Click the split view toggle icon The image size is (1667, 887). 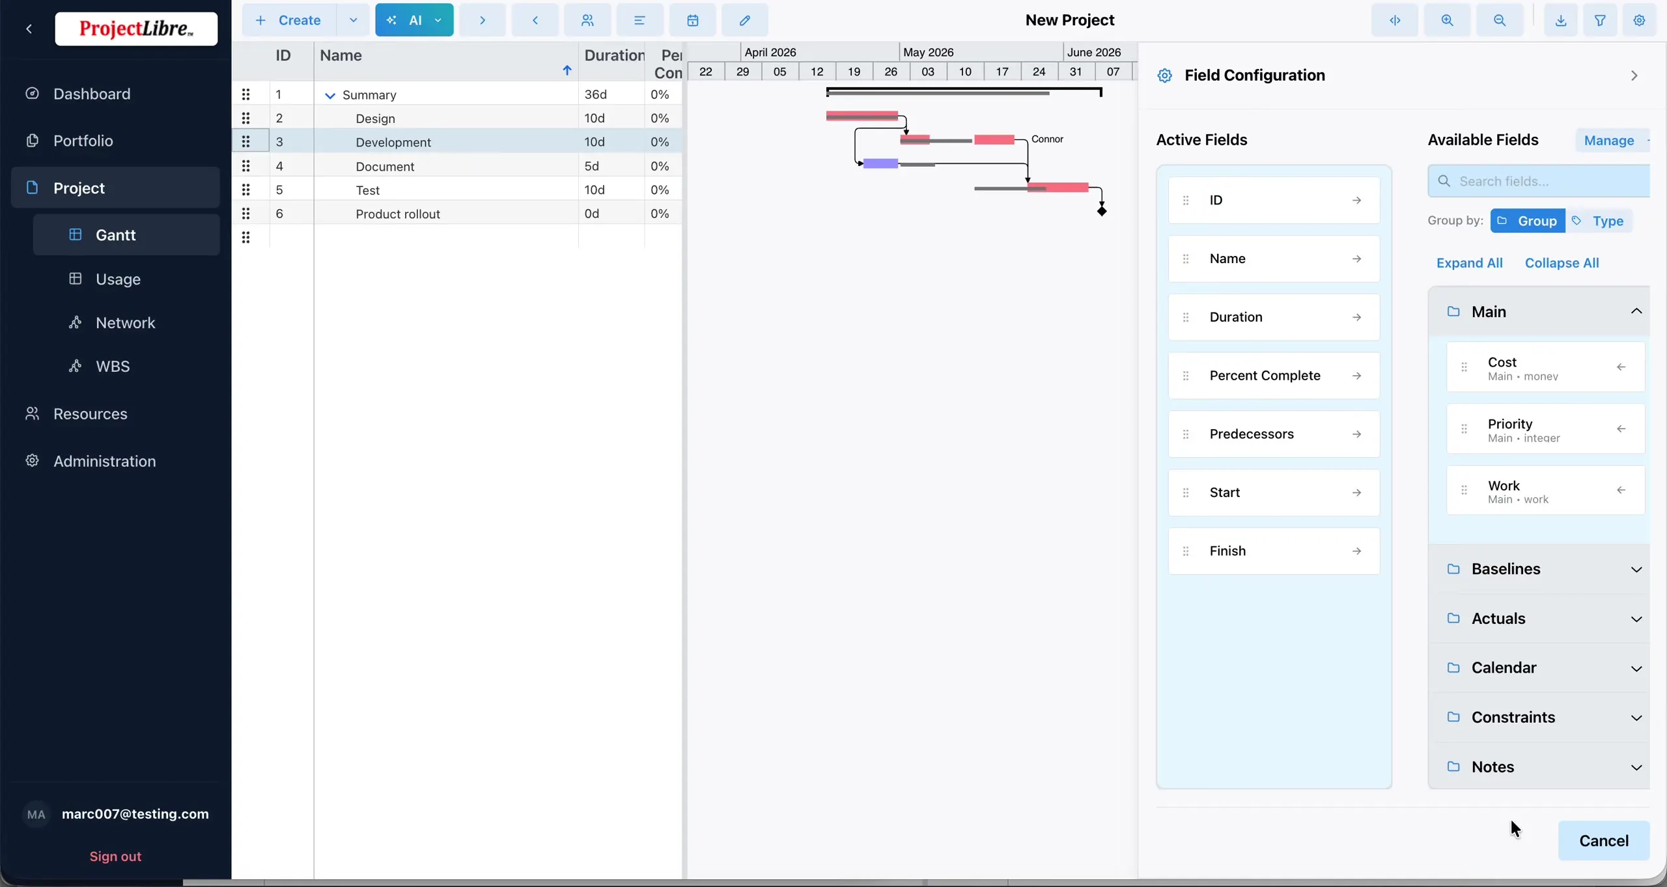click(1395, 20)
